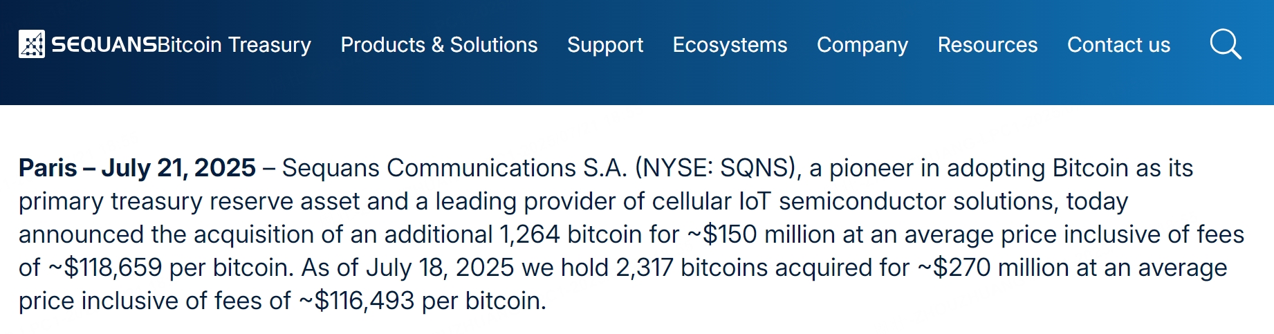The width and height of the screenshot is (1274, 334).
Task: Open the Bitcoin Treasury menu item
Action: point(234,45)
